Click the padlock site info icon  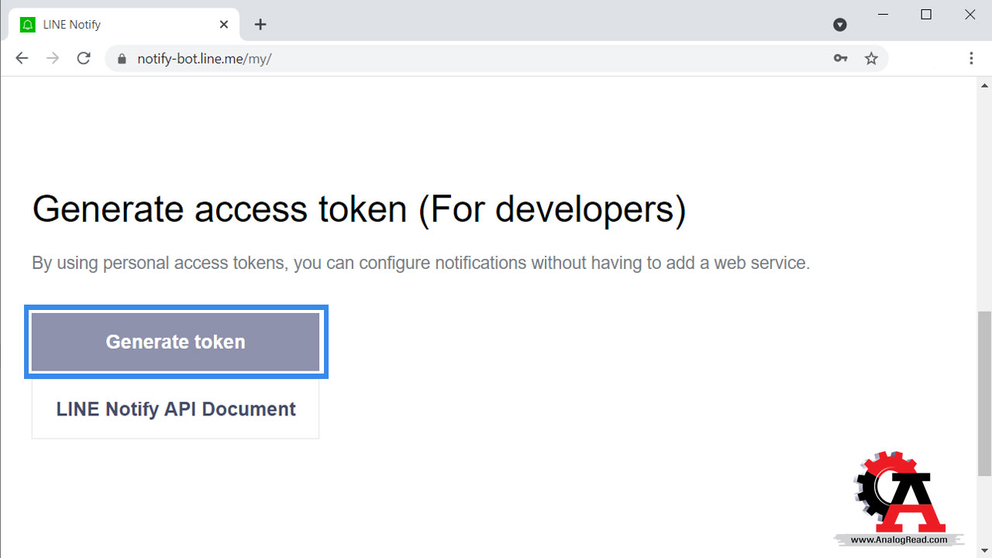121,59
